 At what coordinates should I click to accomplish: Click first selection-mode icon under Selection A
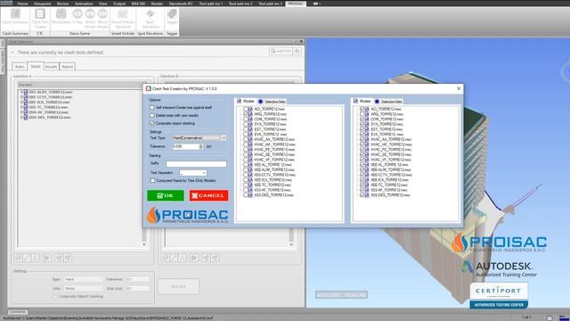click(x=18, y=258)
